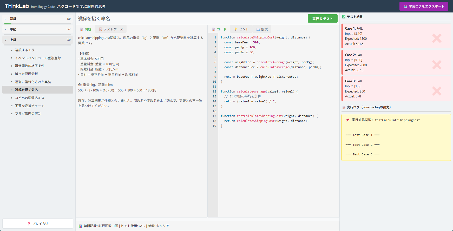Open the プレイ方法 help button
The image size is (453, 231).
click(x=38, y=223)
